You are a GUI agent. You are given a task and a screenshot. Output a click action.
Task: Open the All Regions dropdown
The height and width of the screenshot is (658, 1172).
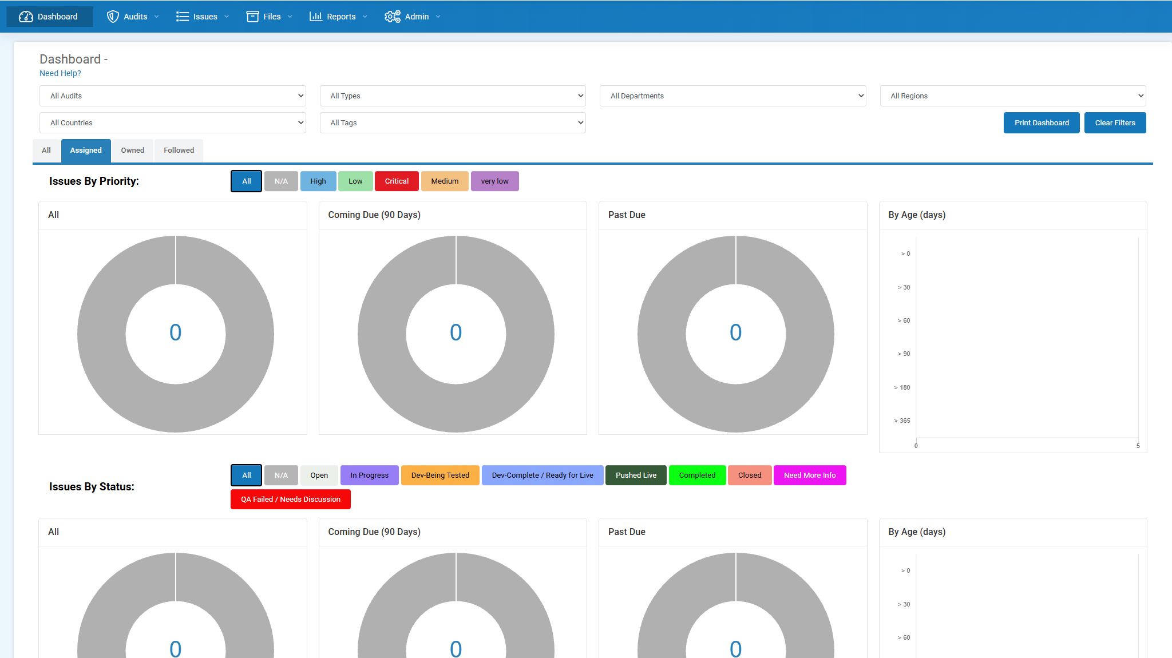1013,96
